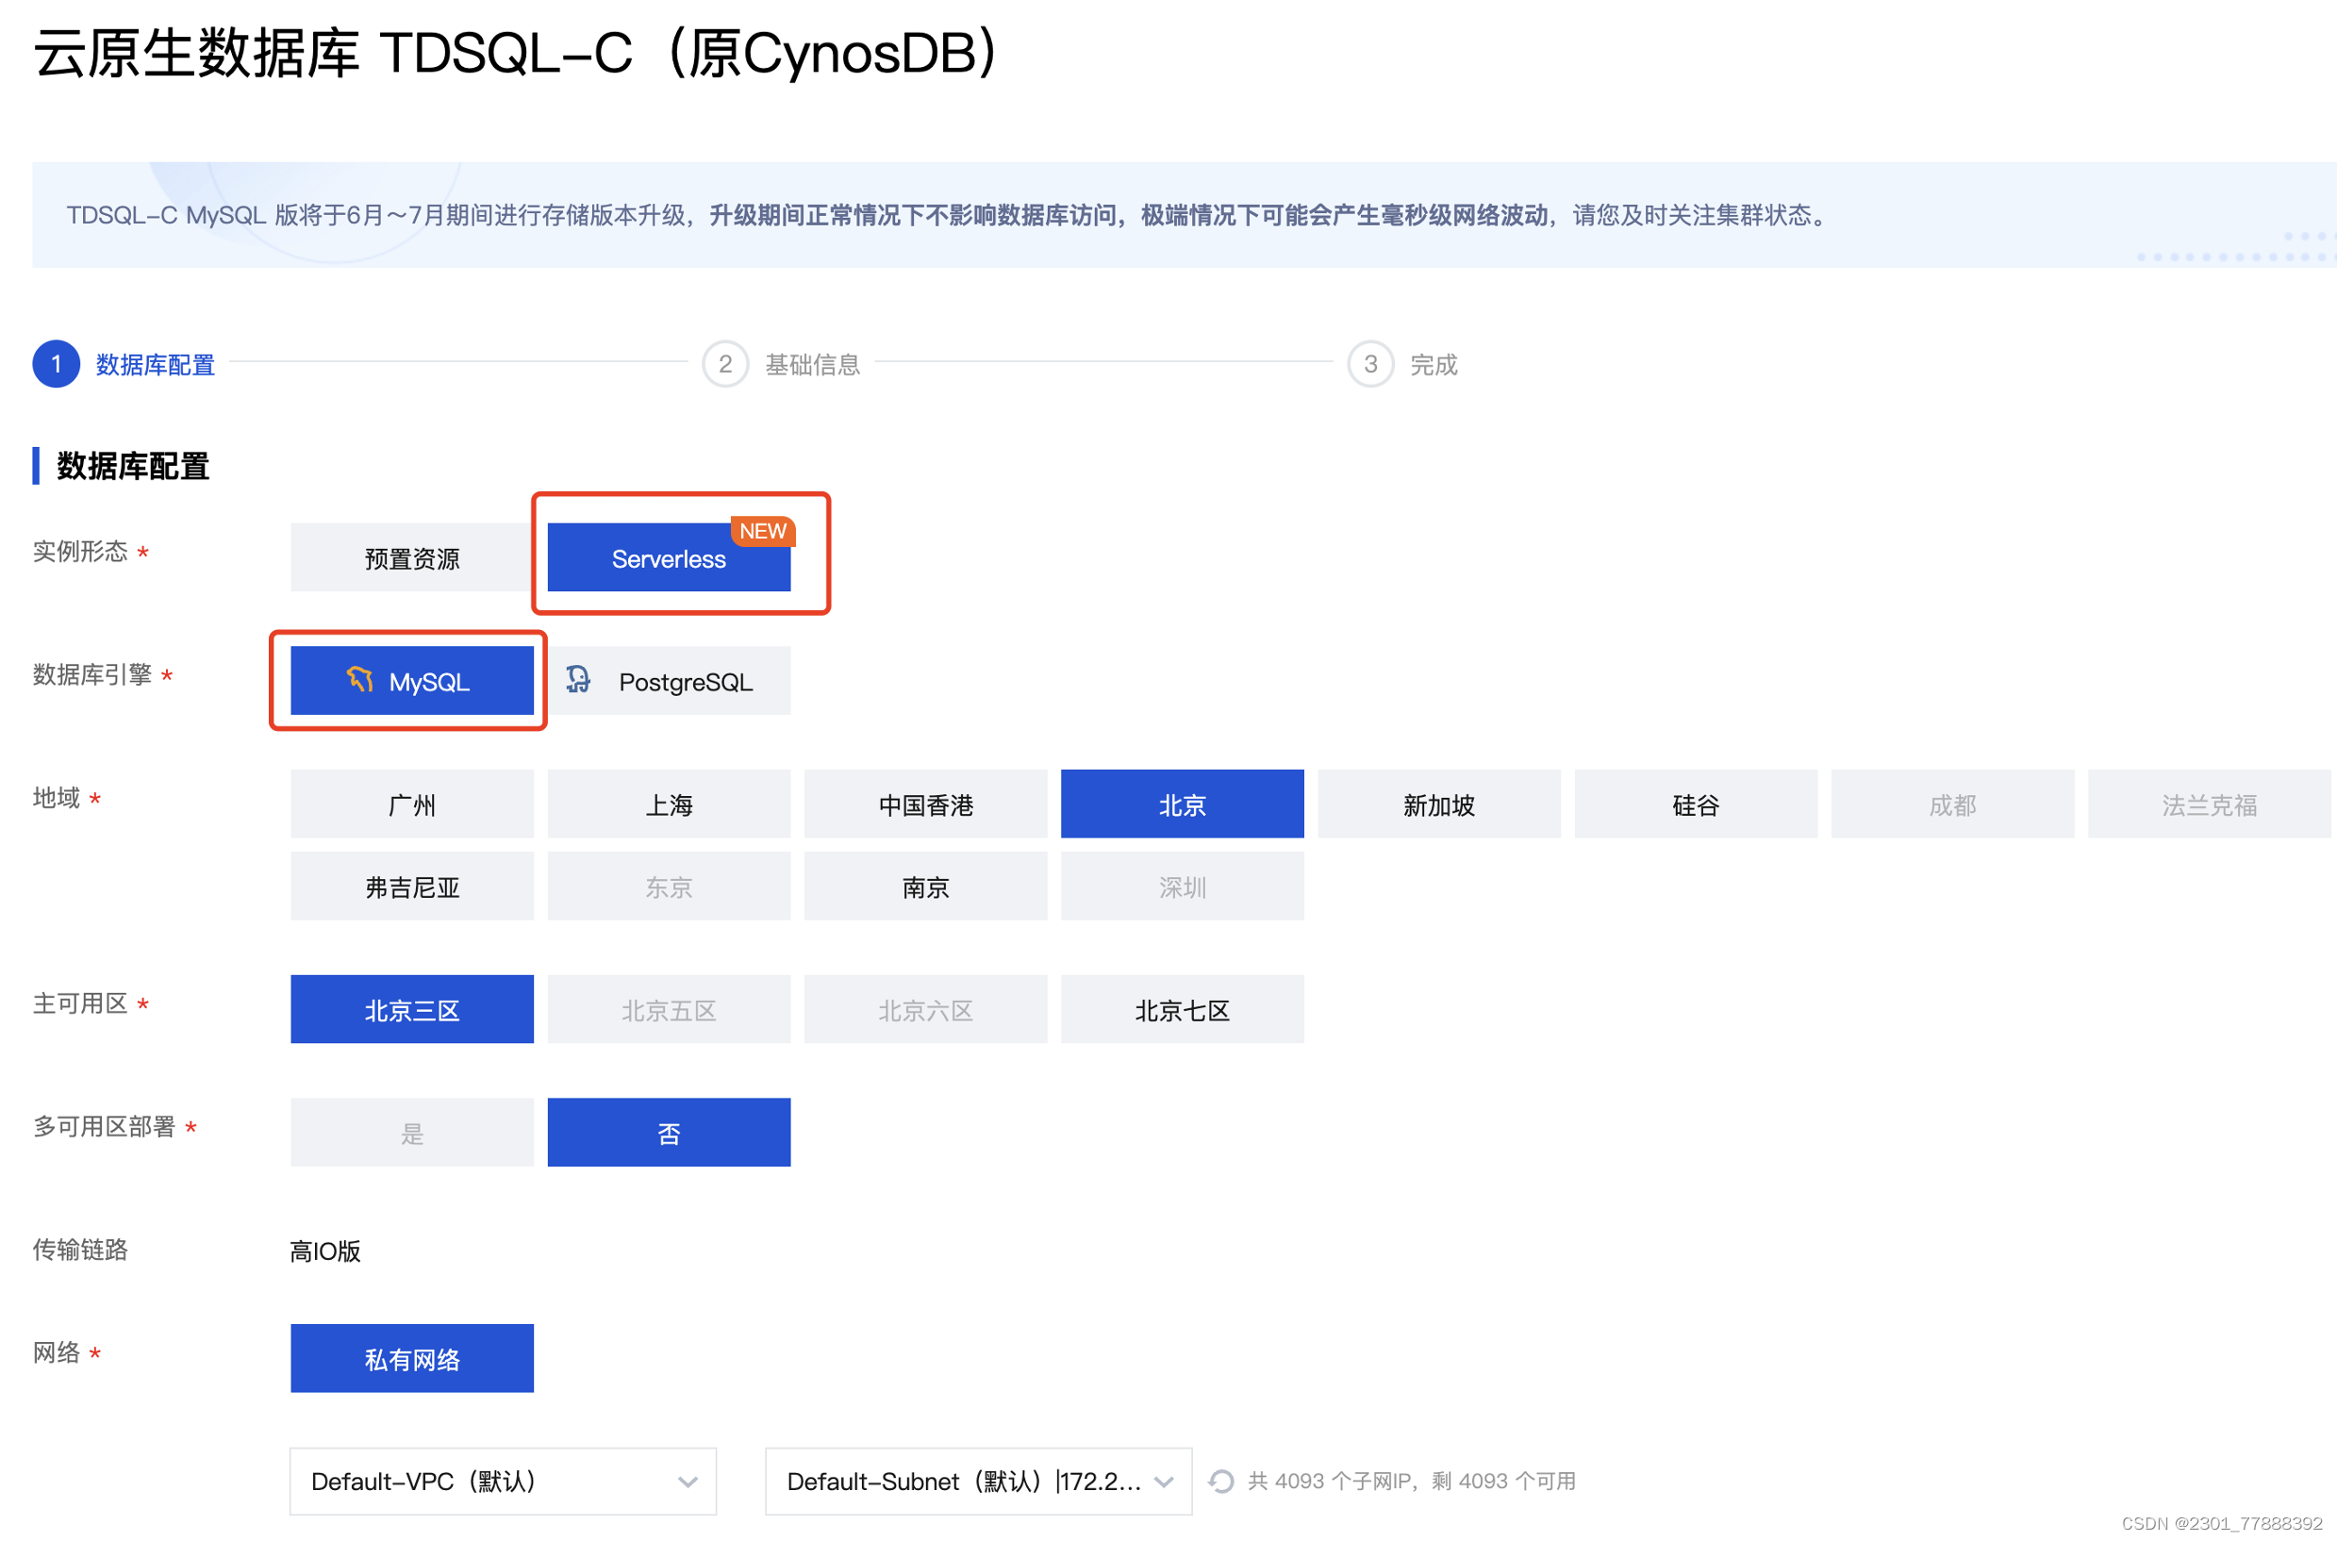The image size is (2337, 1541).
Task: Select the 私有网络 network option
Action: coord(412,1358)
